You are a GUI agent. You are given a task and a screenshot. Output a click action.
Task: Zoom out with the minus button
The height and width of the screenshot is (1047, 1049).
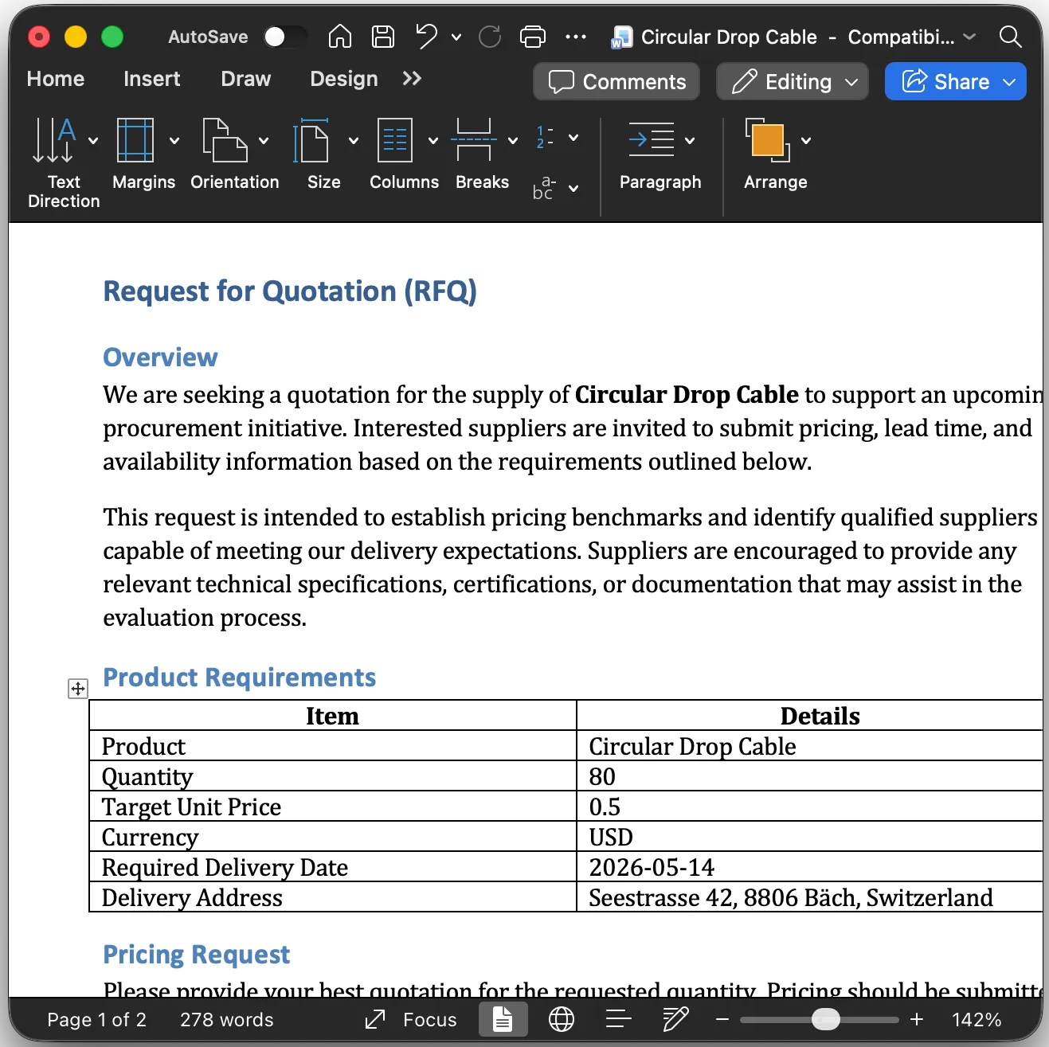point(722,1019)
